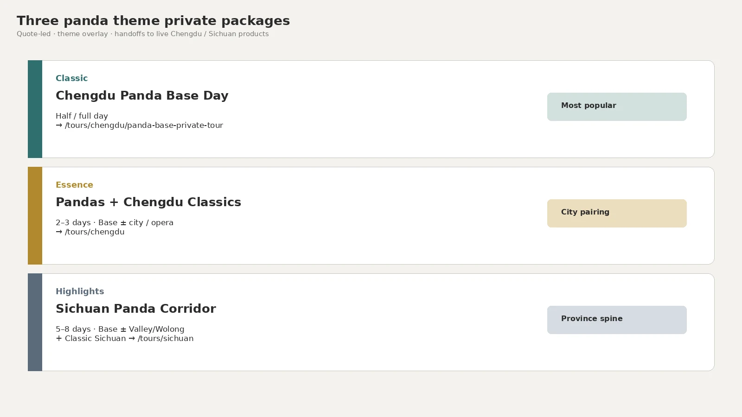Click the 'Most popular' badge
Image resolution: width=742 pixels, height=417 pixels.
[617, 107]
